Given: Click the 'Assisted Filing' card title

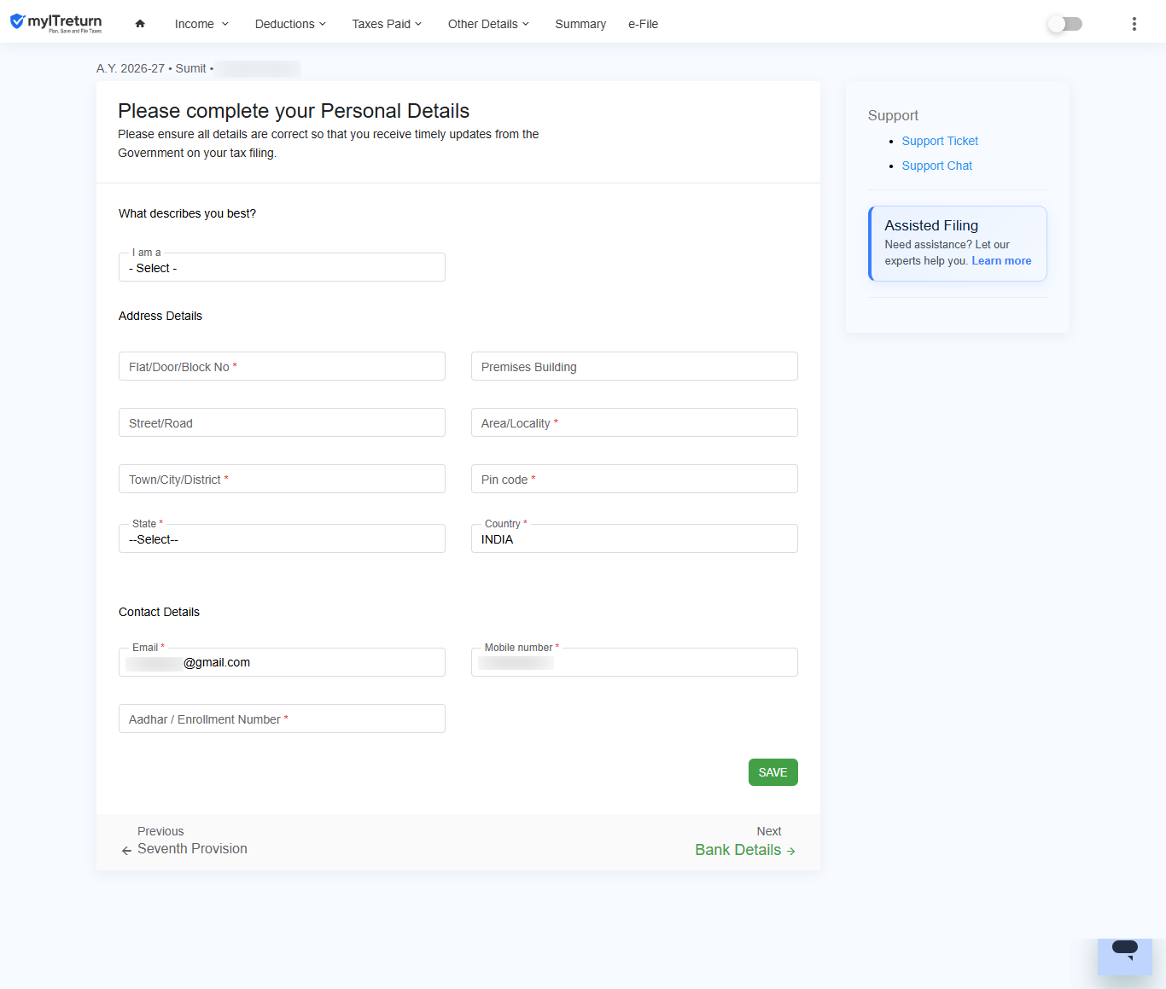Looking at the screenshot, I should tap(931, 225).
